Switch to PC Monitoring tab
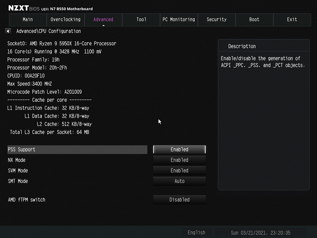 (179, 20)
